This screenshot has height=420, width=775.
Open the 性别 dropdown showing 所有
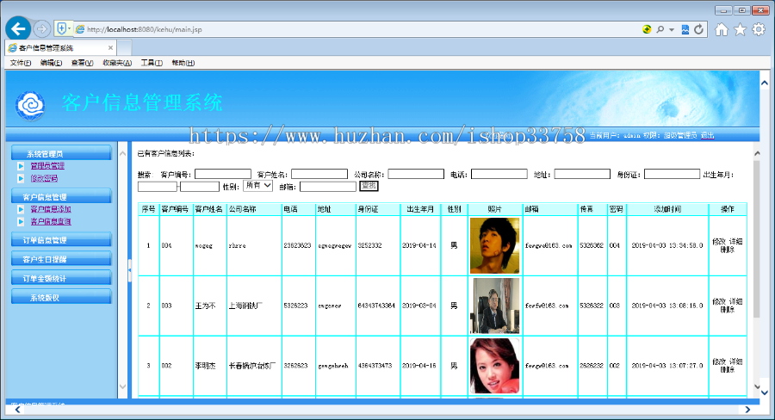point(258,185)
